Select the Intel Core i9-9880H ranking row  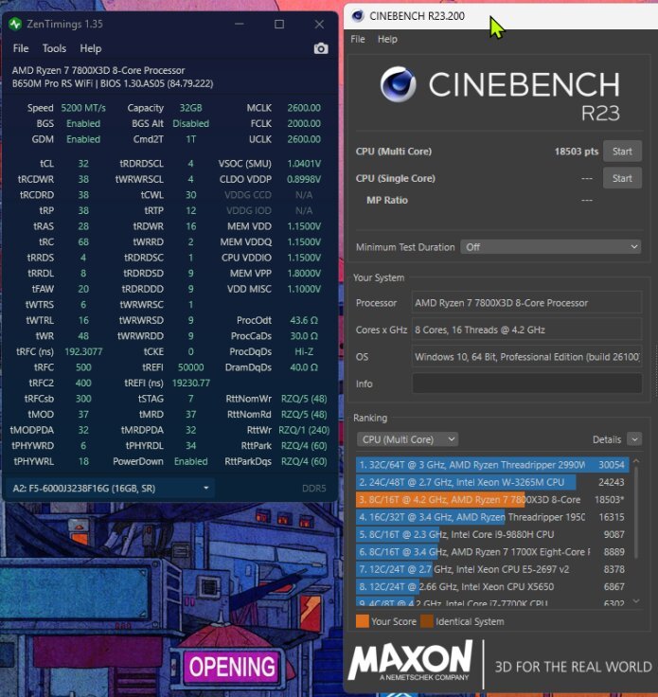pos(492,534)
